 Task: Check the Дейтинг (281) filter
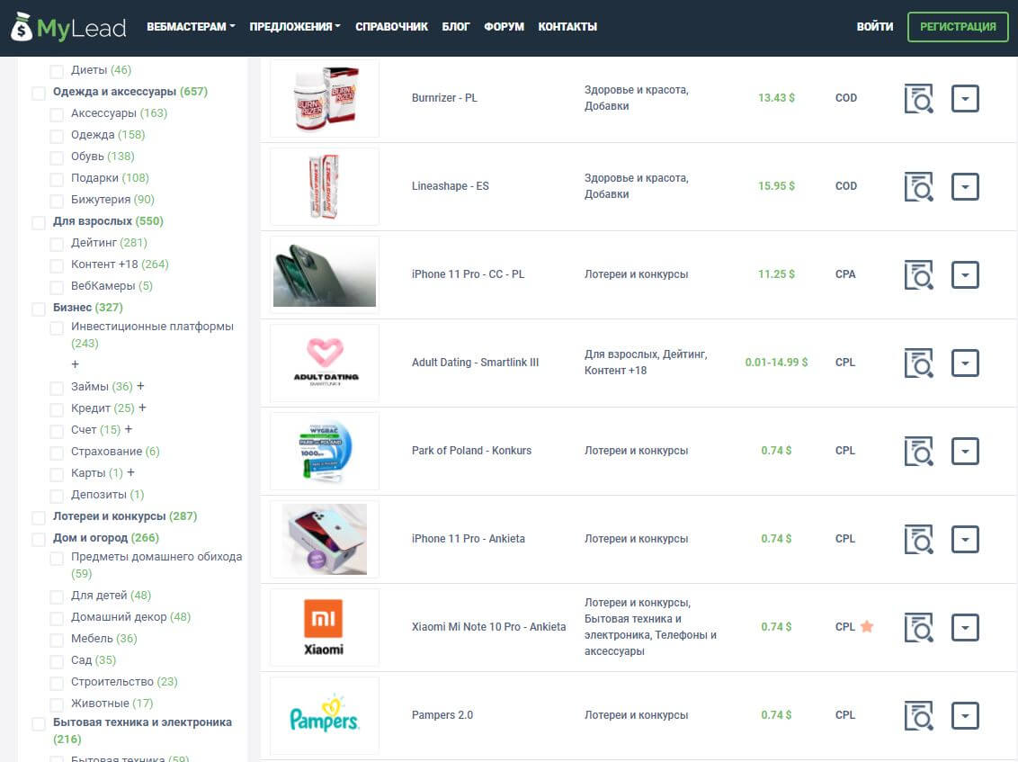(x=58, y=244)
